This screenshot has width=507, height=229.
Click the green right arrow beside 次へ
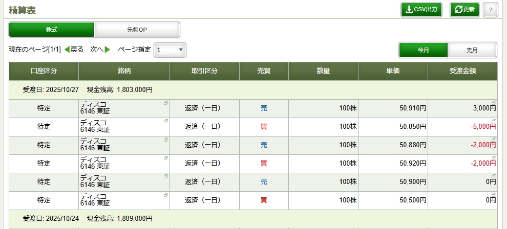point(108,50)
